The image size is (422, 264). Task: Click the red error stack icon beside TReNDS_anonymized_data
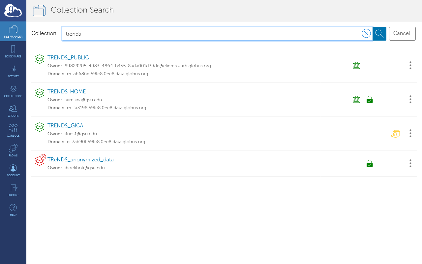[x=40, y=160]
